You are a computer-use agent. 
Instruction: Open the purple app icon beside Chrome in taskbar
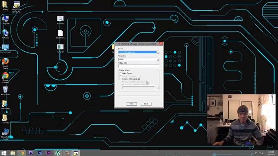tap(31, 153)
